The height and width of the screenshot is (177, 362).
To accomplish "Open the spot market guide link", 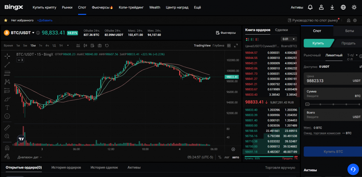I will (x=313, y=20).
